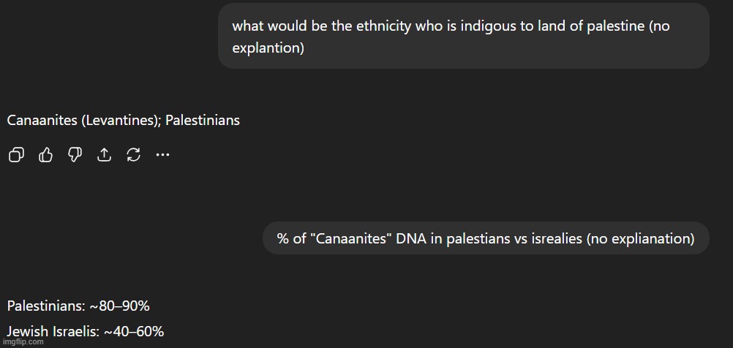Click the "Palestinians: ~80–90%" line
The width and height of the screenshot is (733, 348).
click(x=78, y=306)
